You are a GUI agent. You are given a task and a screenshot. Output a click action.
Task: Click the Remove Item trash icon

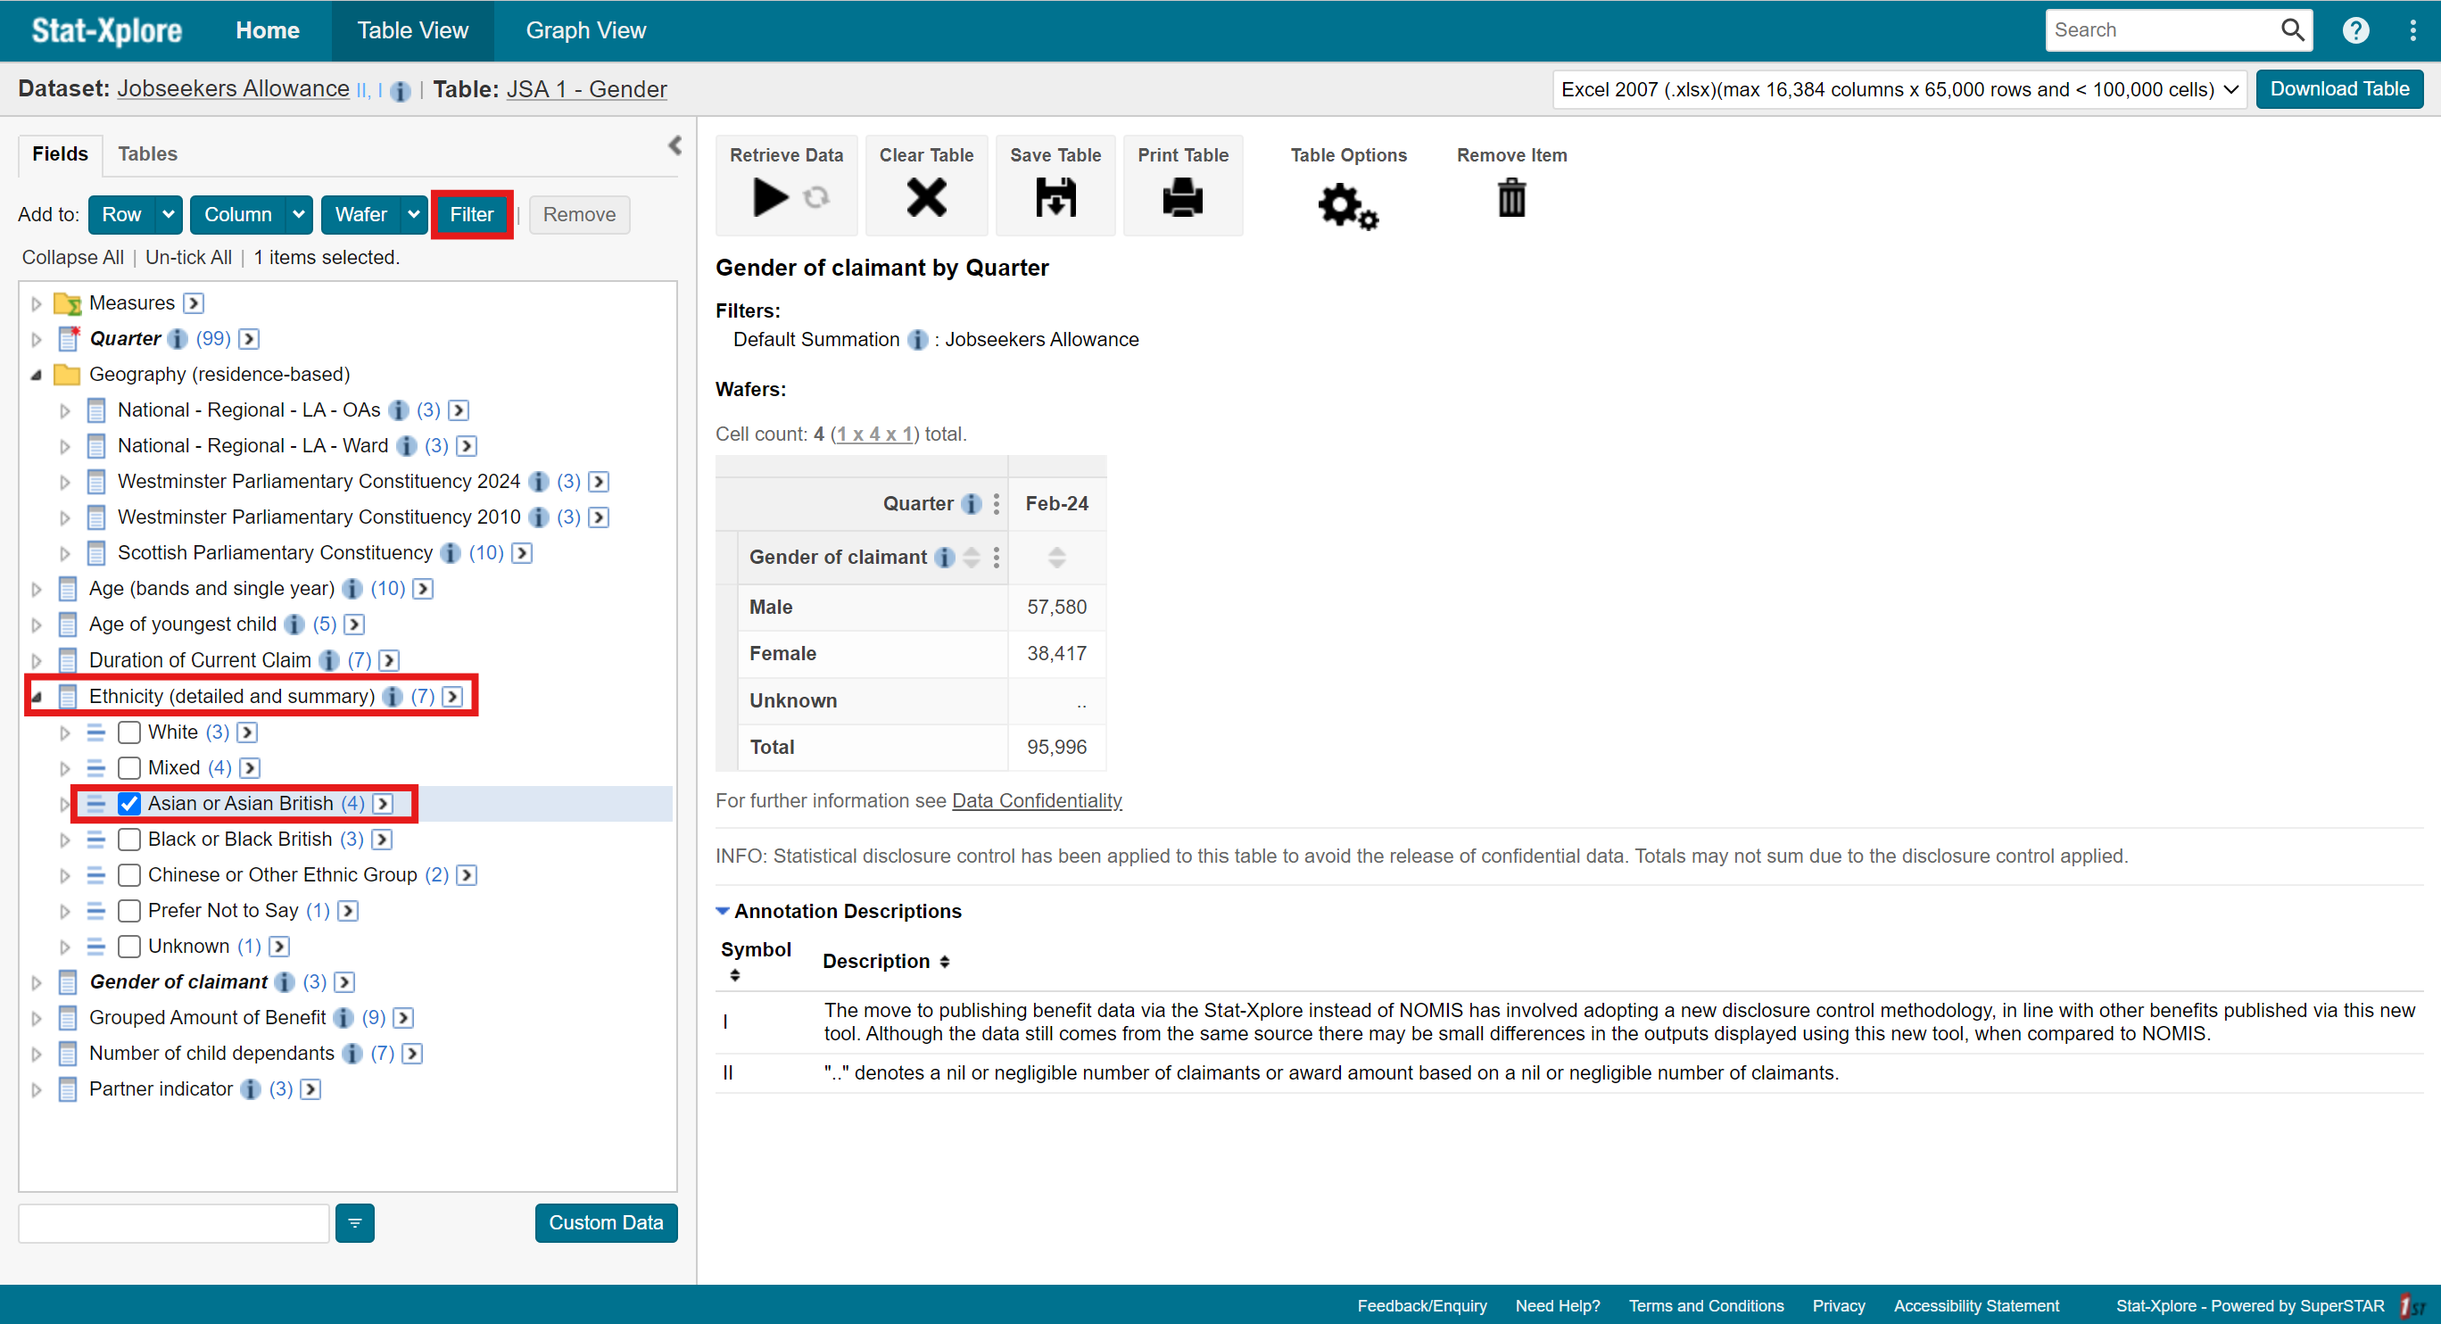point(1511,198)
